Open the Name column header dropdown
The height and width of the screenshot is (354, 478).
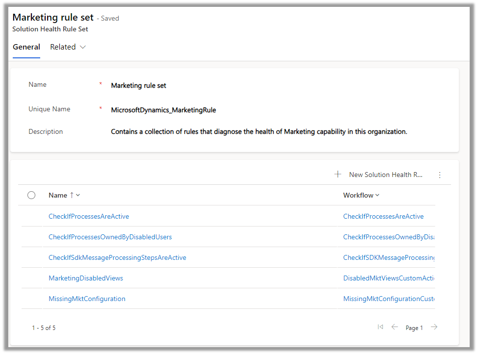(78, 195)
